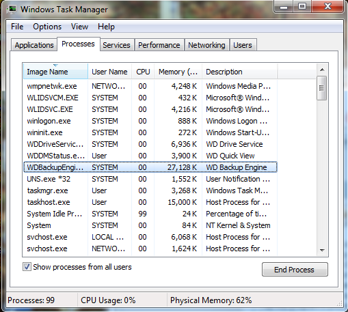Click the scrollbar down arrow

tap(322, 250)
